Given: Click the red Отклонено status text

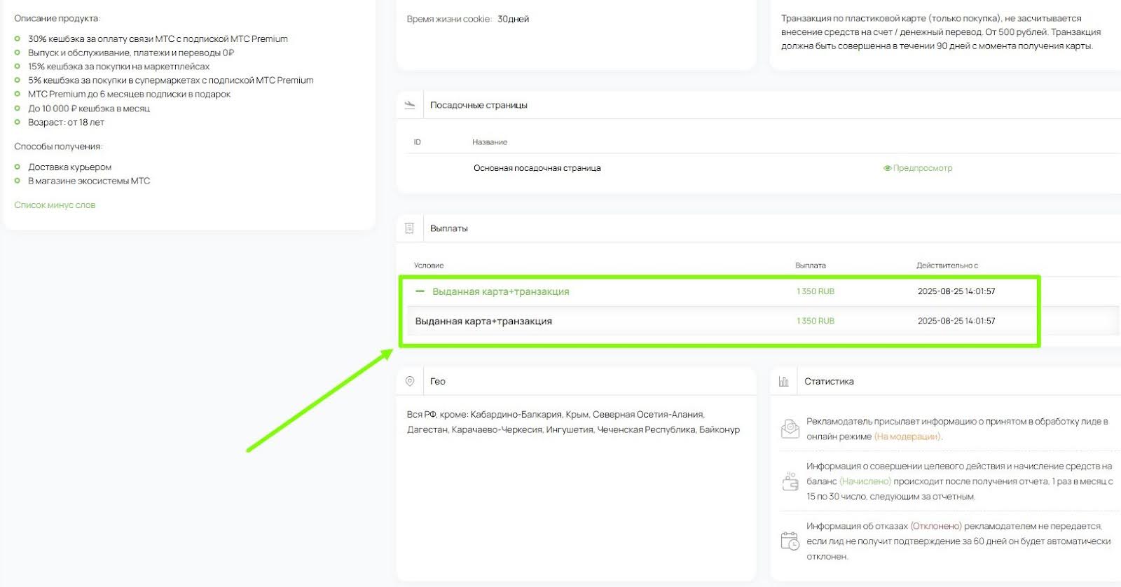Looking at the screenshot, I should tap(936, 526).
